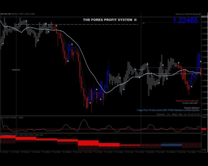The height and width of the screenshot is (166, 208).
Task: Click the orange 'Impact Medium' label
Action: point(192,108)
